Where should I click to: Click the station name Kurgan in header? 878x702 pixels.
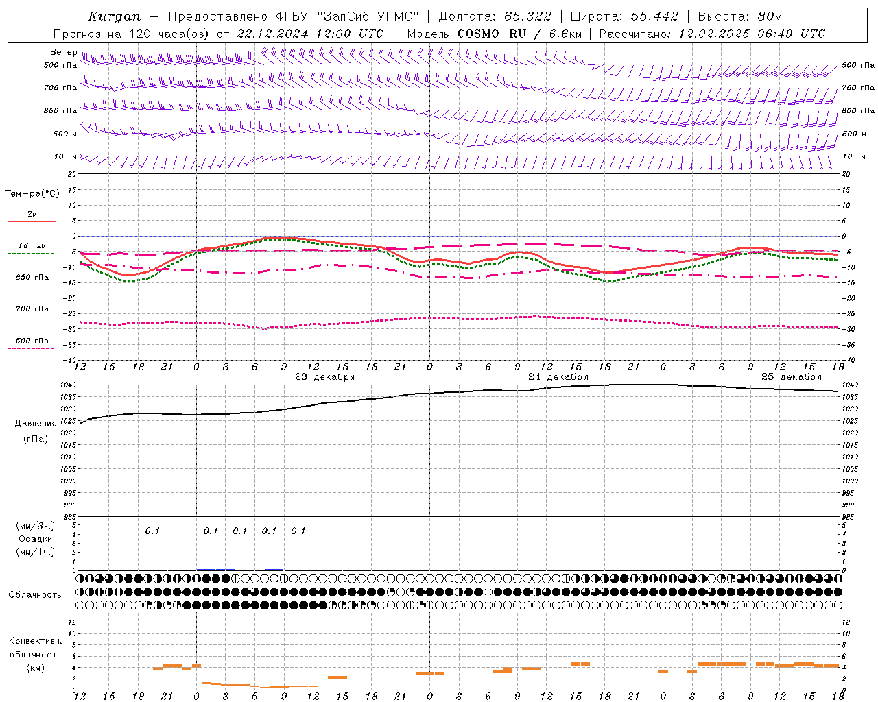point(115,16)
